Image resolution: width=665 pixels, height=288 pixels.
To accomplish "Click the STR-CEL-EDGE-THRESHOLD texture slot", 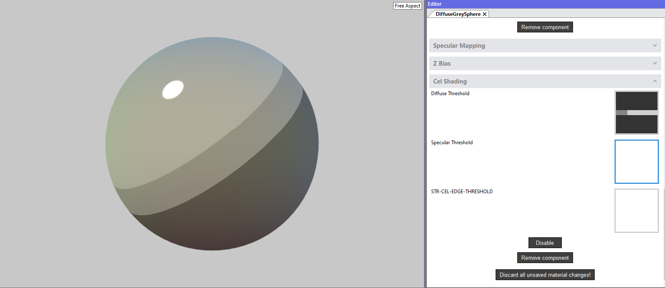I will (x=636, y=211).
